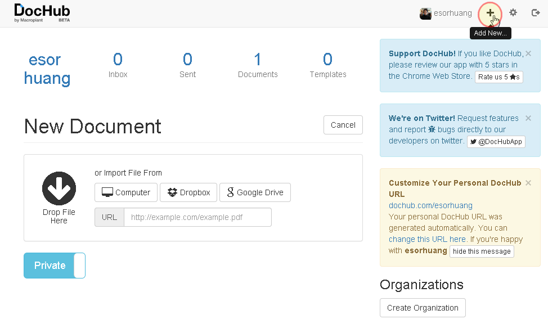This screenshot has width=548, height=319.
Task: Click the sign out arrow icon
Action: [536, 13]
